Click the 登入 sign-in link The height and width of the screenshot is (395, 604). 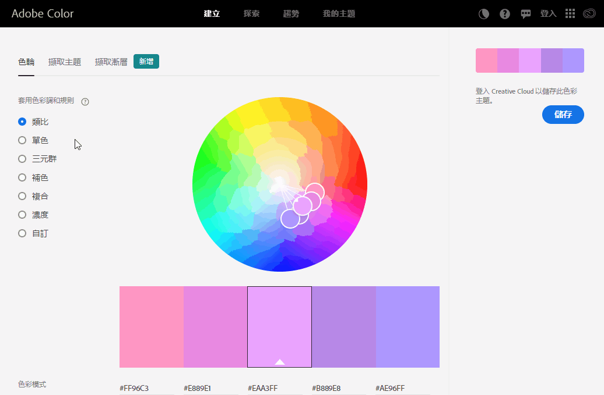coord(548,14)
